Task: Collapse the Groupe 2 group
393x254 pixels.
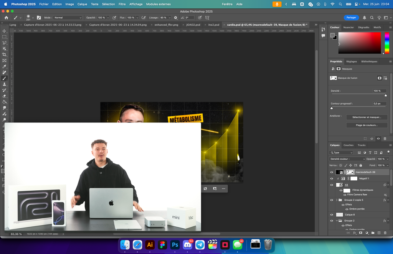Action: pos(337,221)
